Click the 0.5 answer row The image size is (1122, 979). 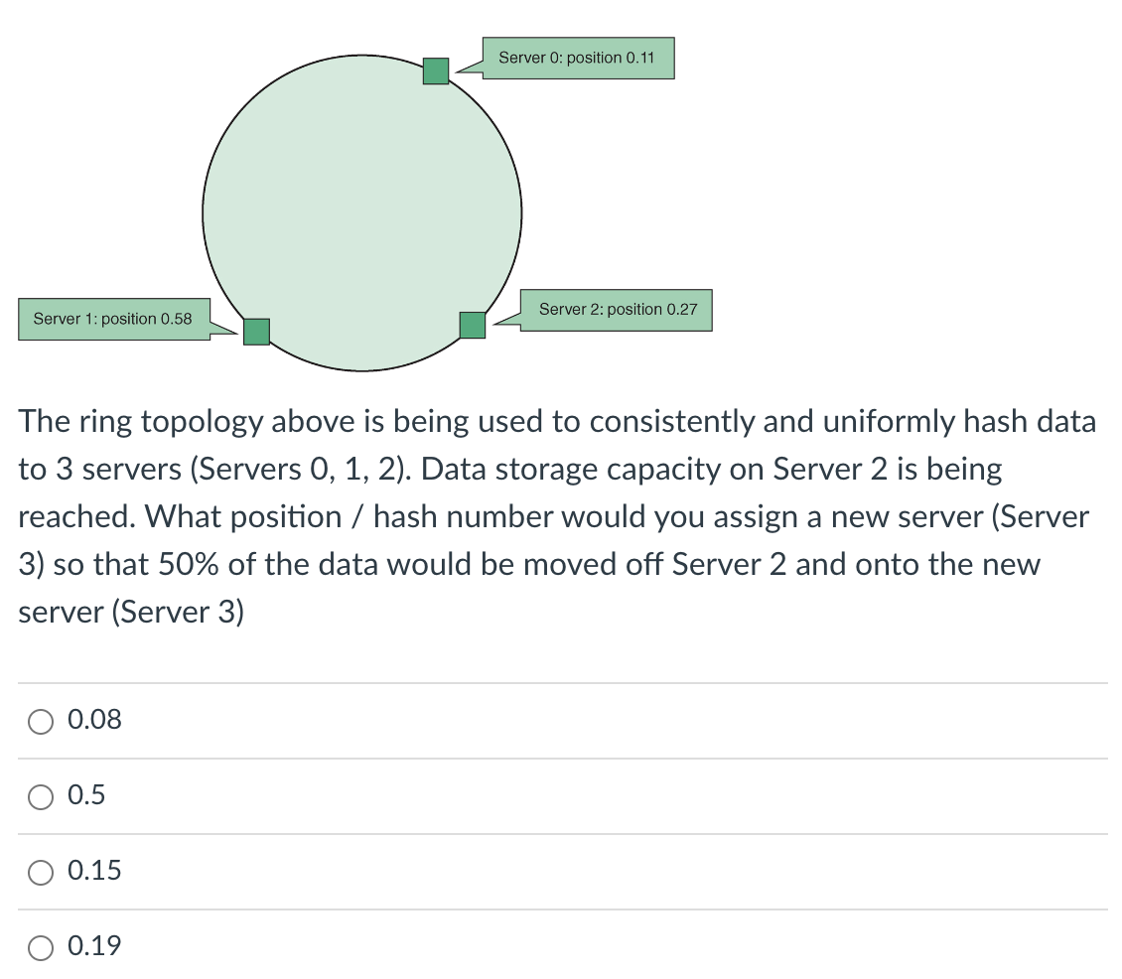[x=561, y=795]
